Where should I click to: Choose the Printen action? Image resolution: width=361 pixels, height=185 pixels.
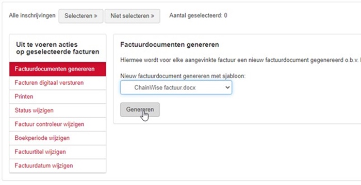(x=58, y=97)
